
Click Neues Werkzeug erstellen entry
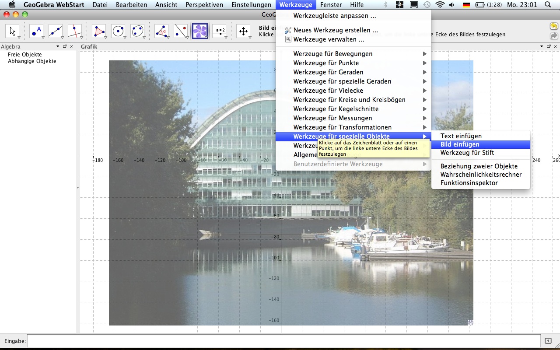click(x=335, y=30)
